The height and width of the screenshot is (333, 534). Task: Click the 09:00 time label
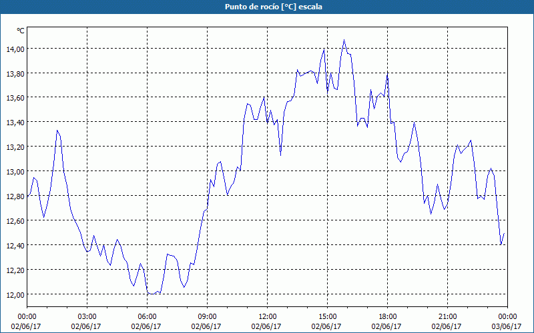pyautogui.click(x=208, y=317)
